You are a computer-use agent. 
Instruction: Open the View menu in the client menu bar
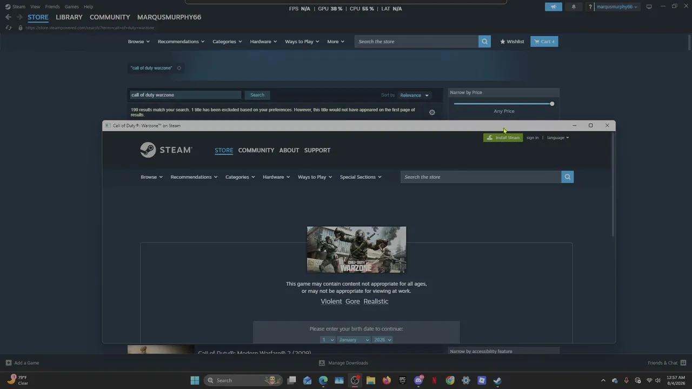pos(35,6)
